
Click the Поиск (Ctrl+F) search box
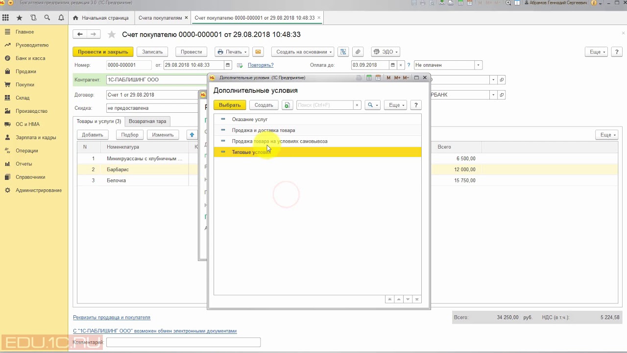coord(325,105)
